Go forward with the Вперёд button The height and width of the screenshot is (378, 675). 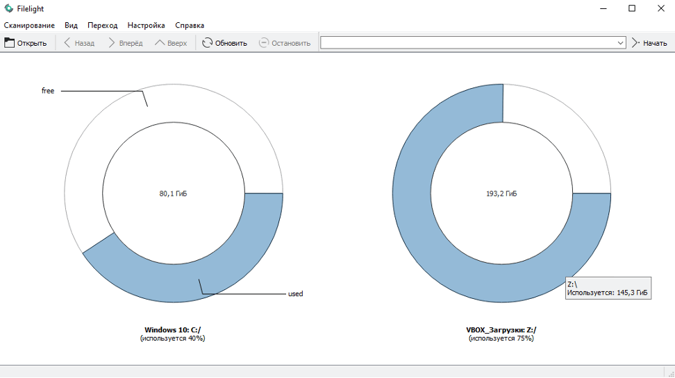coord(125,43)
